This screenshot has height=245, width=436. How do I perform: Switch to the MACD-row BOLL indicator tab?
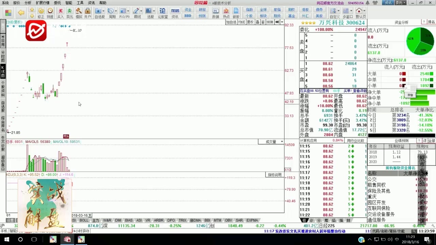point(84,220)
